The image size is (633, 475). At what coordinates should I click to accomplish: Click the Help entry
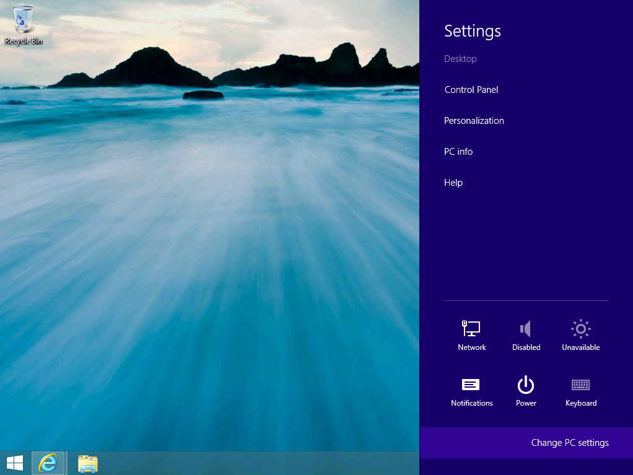pyautogui.click(x=453, y=183)
